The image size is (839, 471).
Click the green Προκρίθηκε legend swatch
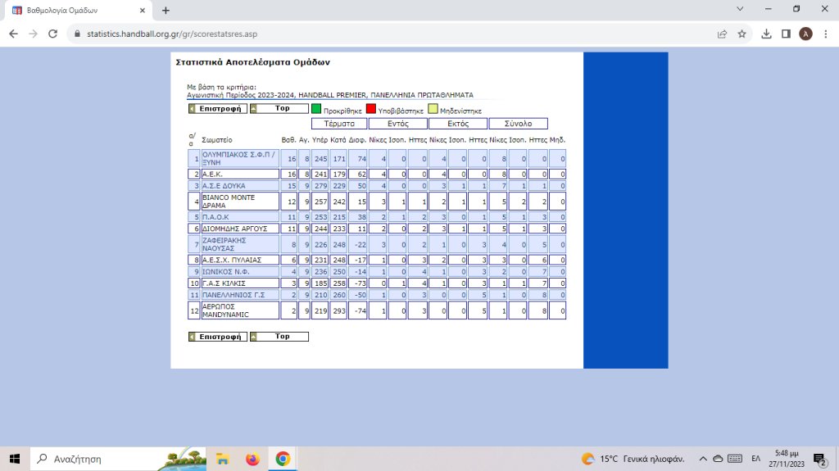click(316, 109)
